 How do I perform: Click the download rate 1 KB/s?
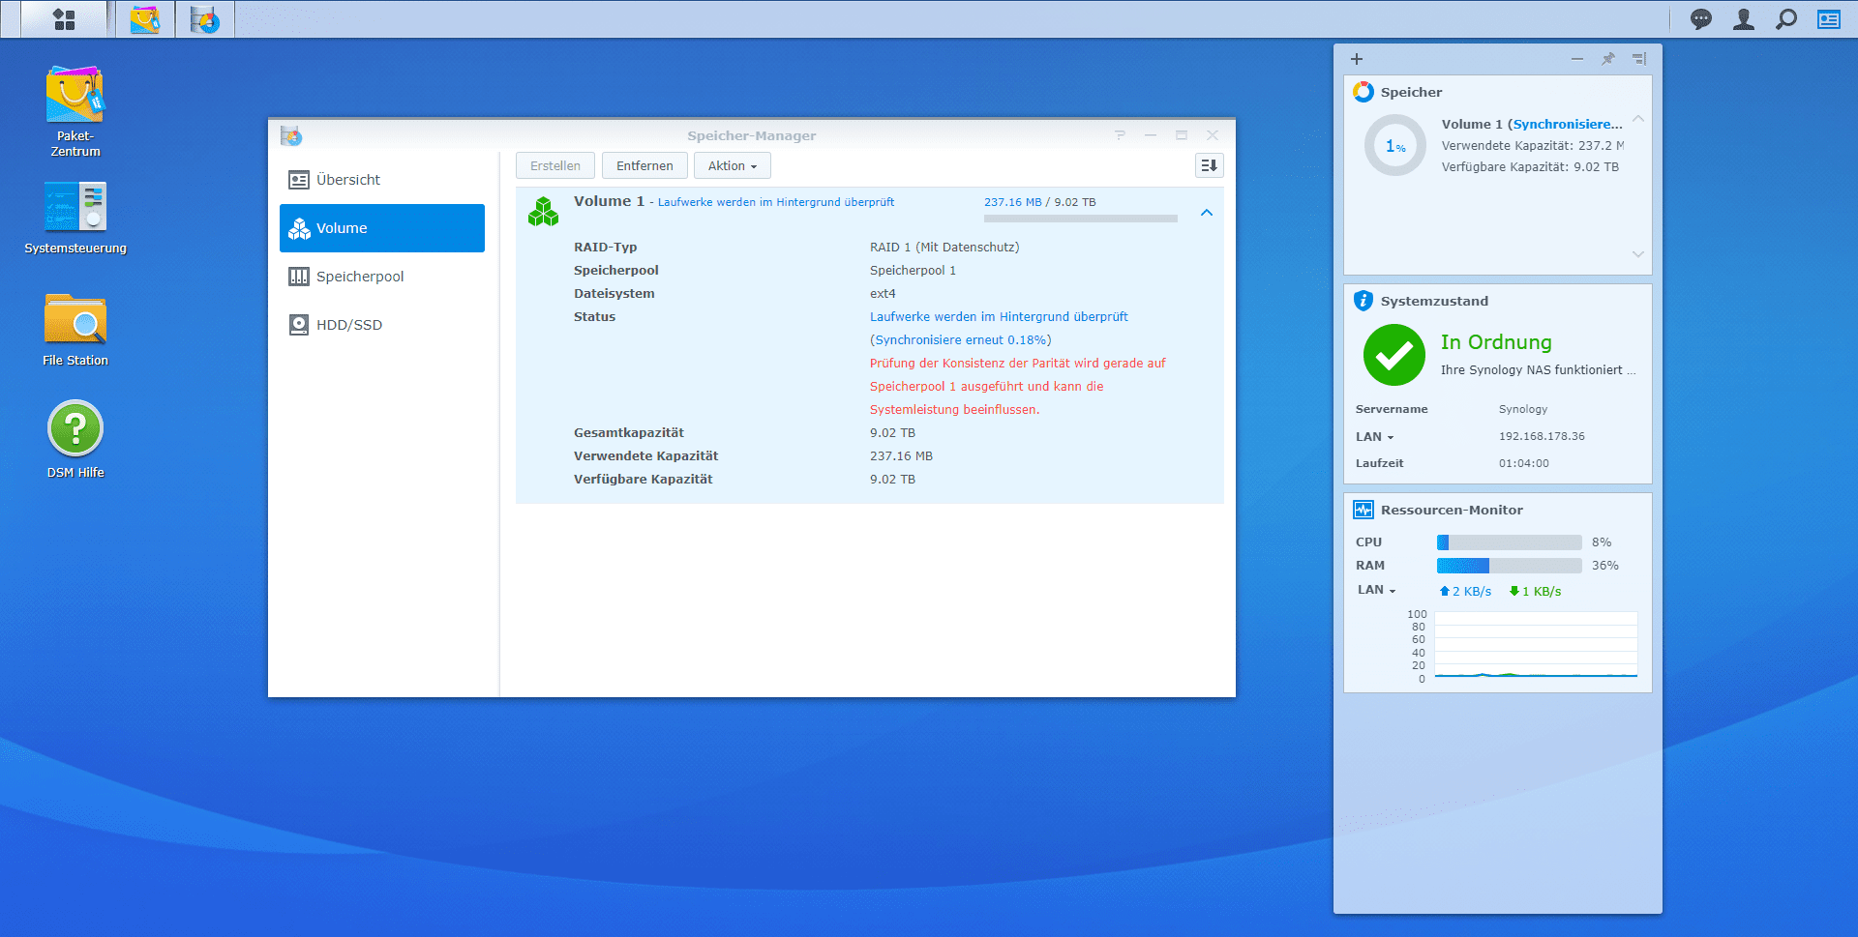pos(1535,591)
